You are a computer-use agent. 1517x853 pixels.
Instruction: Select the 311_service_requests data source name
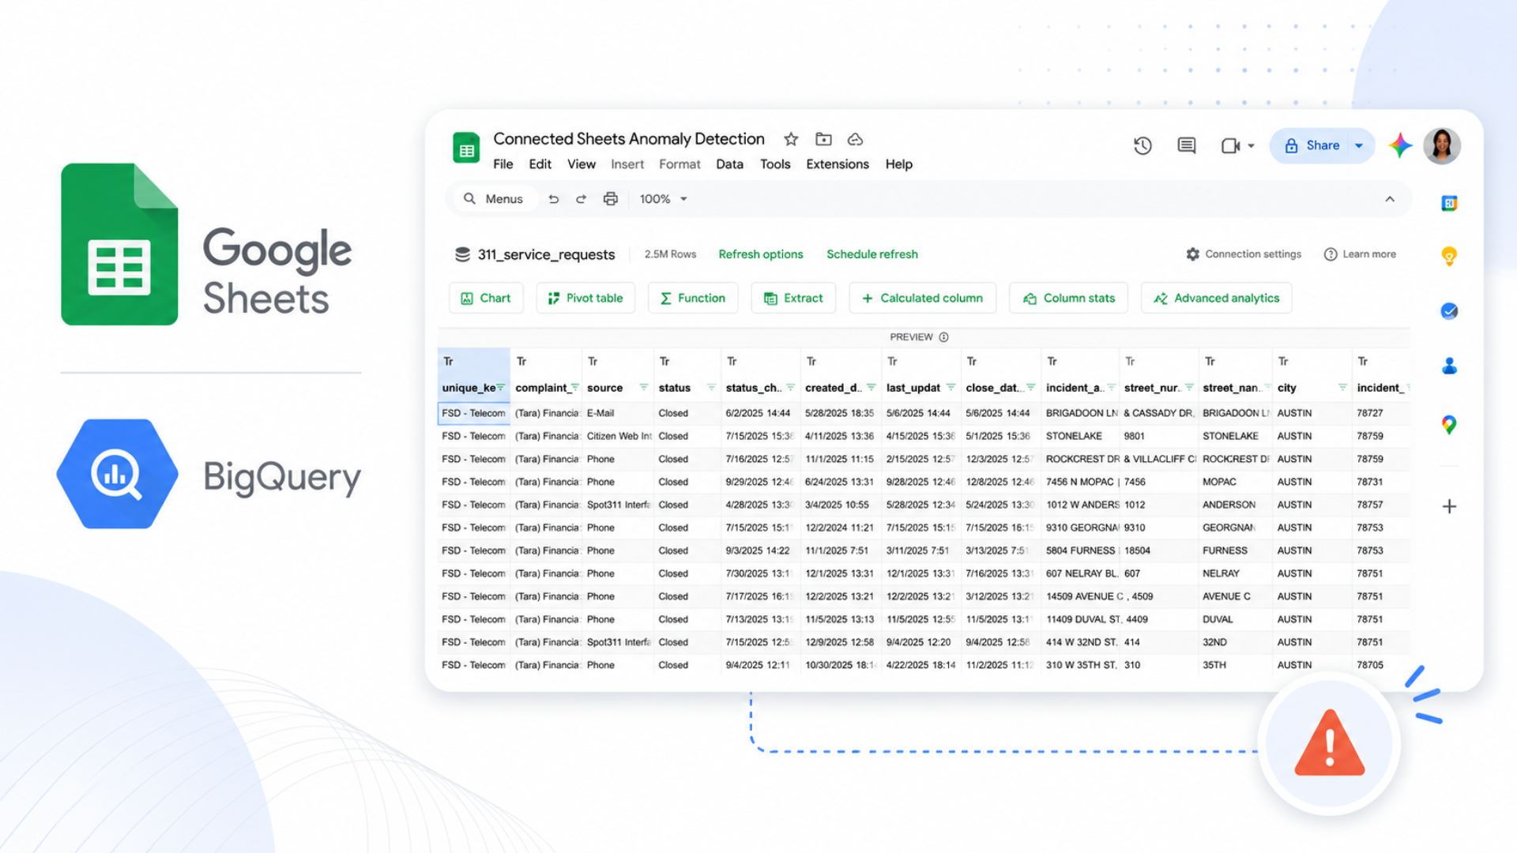546,254
